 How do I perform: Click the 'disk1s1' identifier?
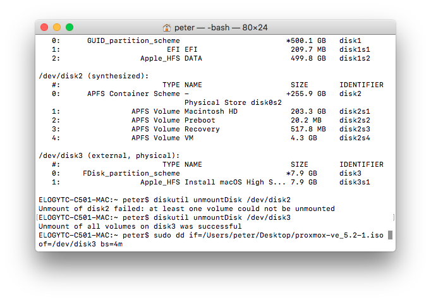pyautogui.click(x=355, y=49)
